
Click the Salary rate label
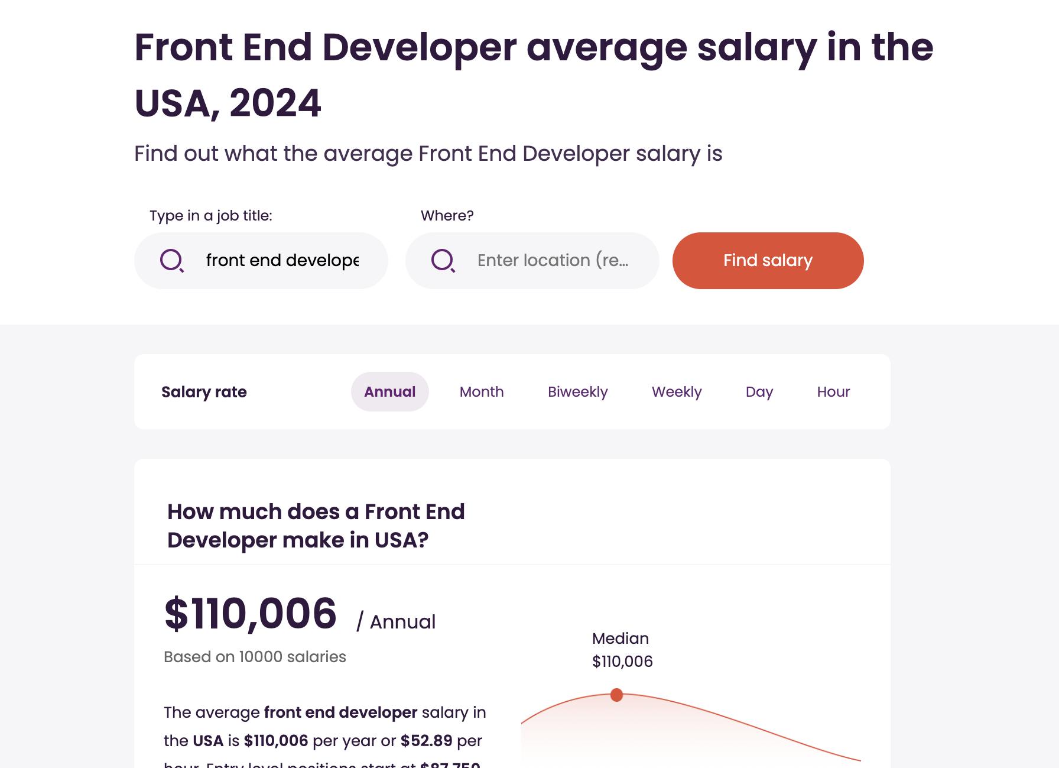204,391
